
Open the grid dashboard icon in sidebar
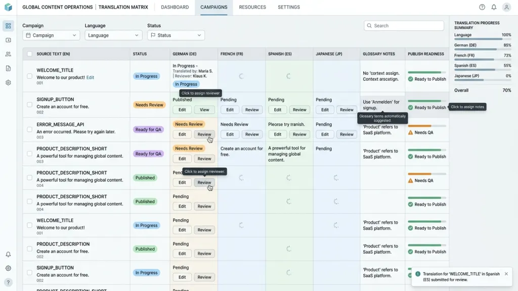click(8, 26)
